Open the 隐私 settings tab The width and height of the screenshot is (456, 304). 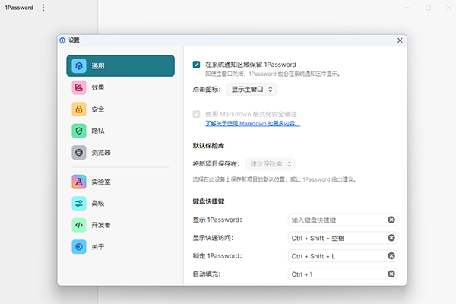(x=120, y=131)
